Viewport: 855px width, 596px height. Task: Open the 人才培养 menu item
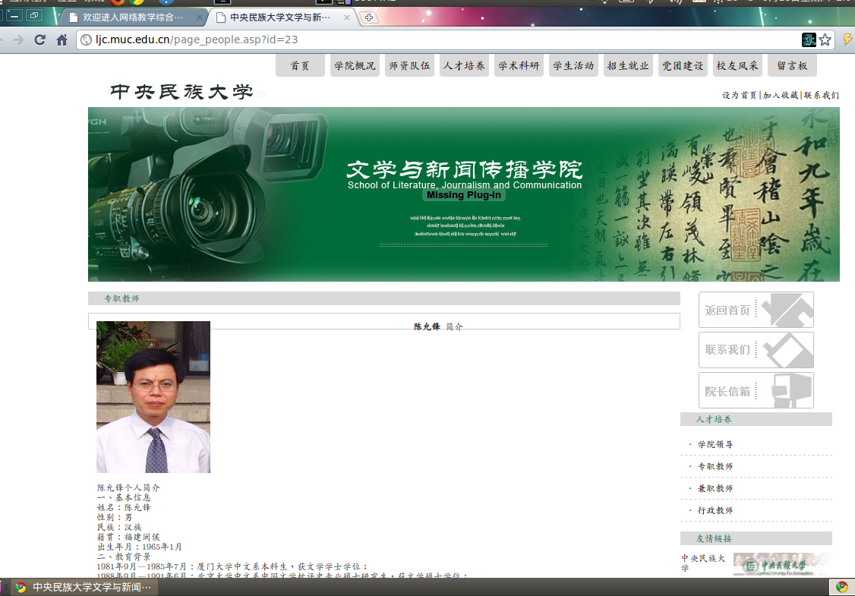pos(464,65)
